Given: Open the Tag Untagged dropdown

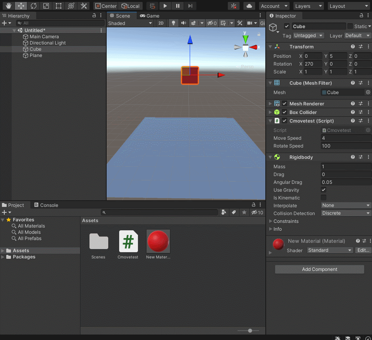Looking at the screenshot, I should [x=308, y=36].
